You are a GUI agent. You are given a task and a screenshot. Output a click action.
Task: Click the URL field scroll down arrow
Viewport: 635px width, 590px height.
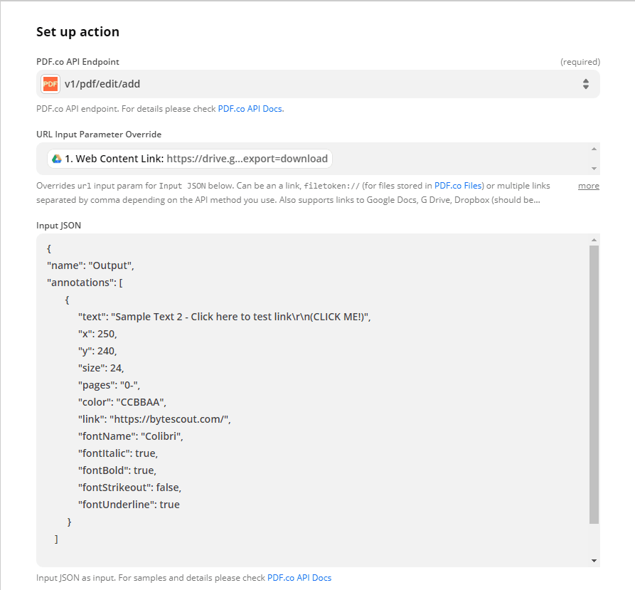point(594,169)
